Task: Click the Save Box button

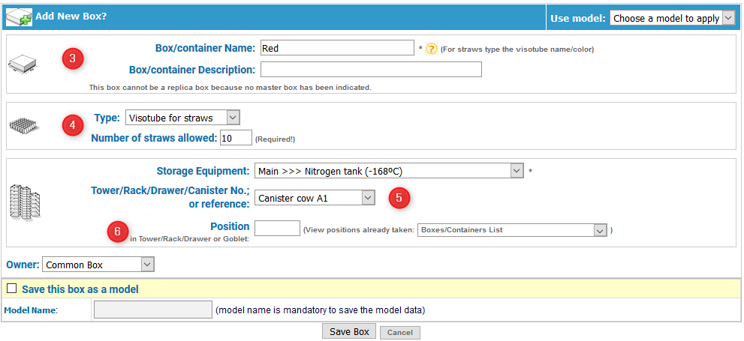Action: click(349, 331)
